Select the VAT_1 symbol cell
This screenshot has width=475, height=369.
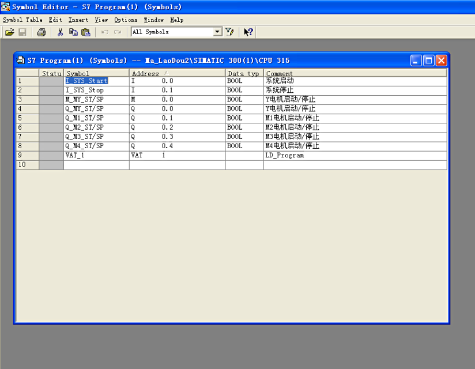coord(96,155)
